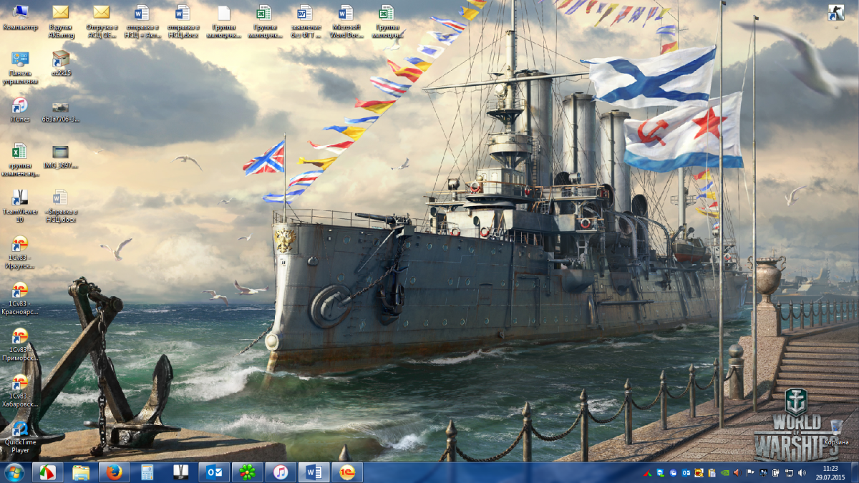Open the заявление без ФГТ Word document
The image size is (859, 483).
click(x=305, y=21)
